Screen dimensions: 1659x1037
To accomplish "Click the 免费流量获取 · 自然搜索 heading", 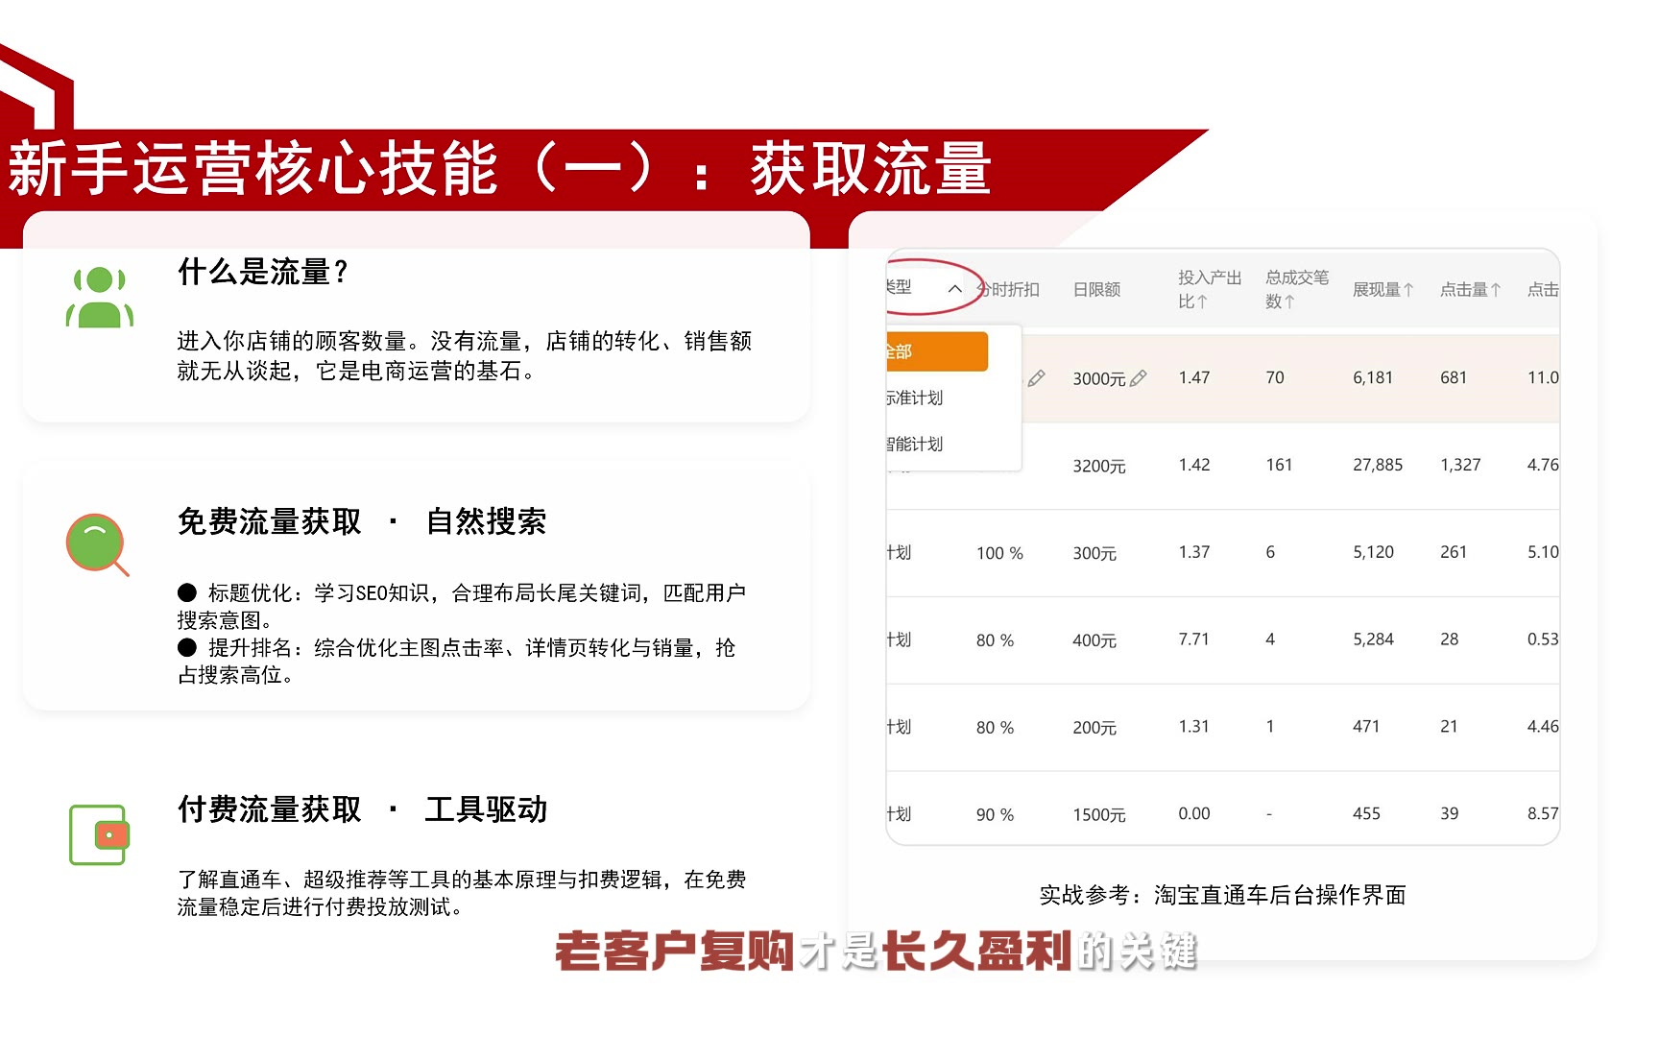I will click(x=362, y=521).
